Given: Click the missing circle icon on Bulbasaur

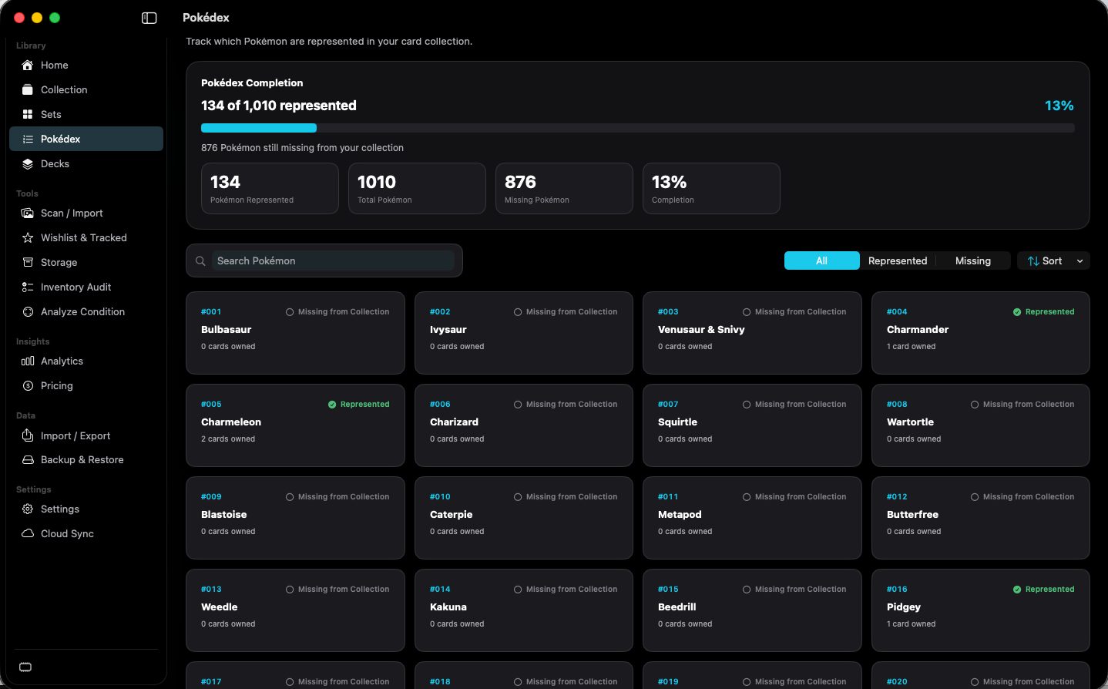Looking at the screenshot, I should click(x=290, y=312).
